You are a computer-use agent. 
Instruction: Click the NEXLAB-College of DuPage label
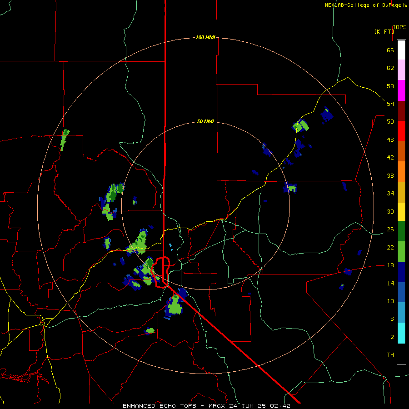coord(363,5)
